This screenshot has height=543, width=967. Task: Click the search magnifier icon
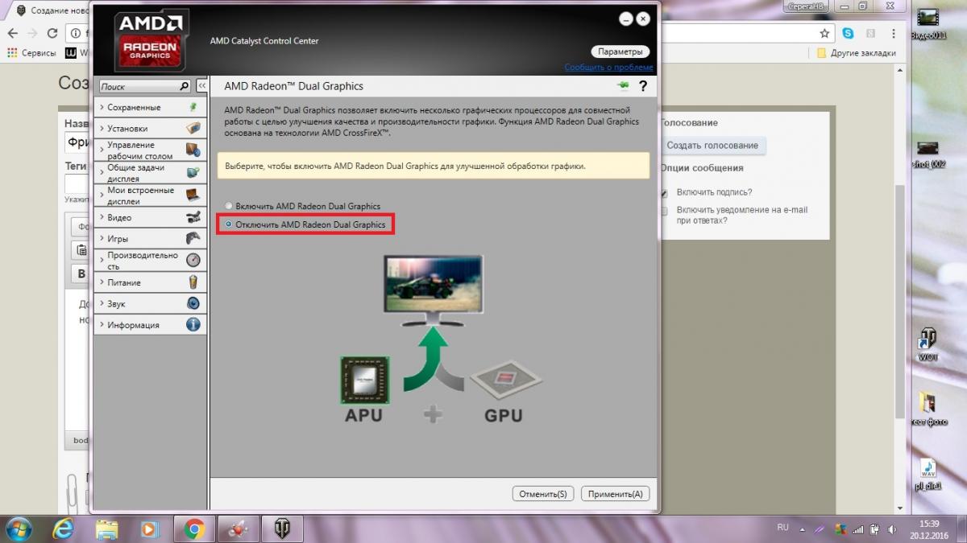[x=184, y=86]
